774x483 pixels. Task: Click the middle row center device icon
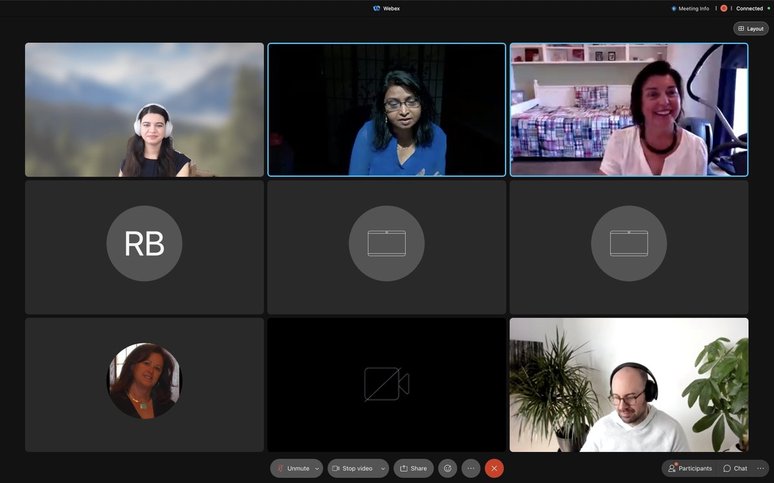click(387, 243)
